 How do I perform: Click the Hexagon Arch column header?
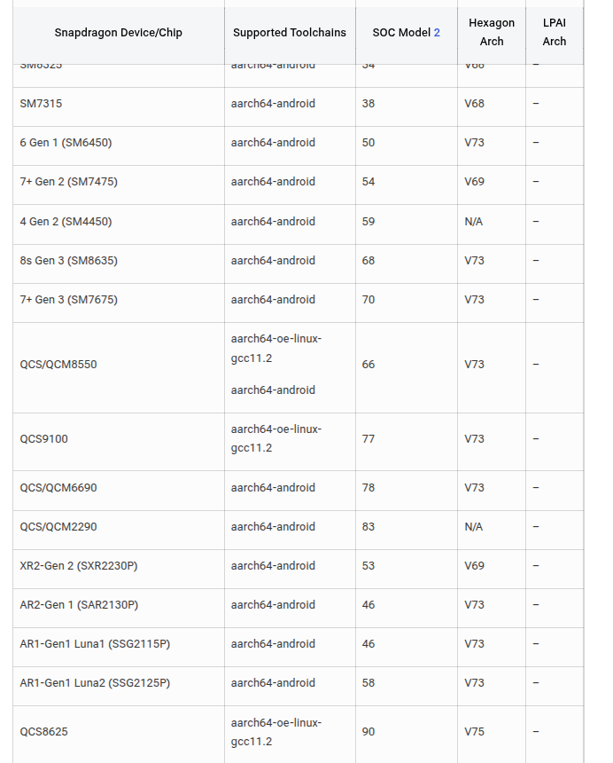click(x=492, y=32)
